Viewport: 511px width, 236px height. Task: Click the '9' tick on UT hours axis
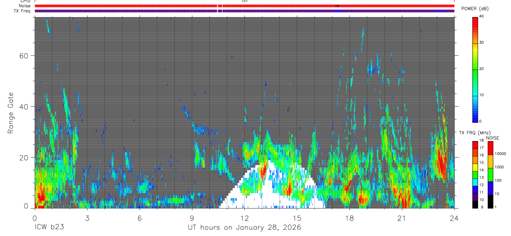pyautogui.click(x=192, y=217)
